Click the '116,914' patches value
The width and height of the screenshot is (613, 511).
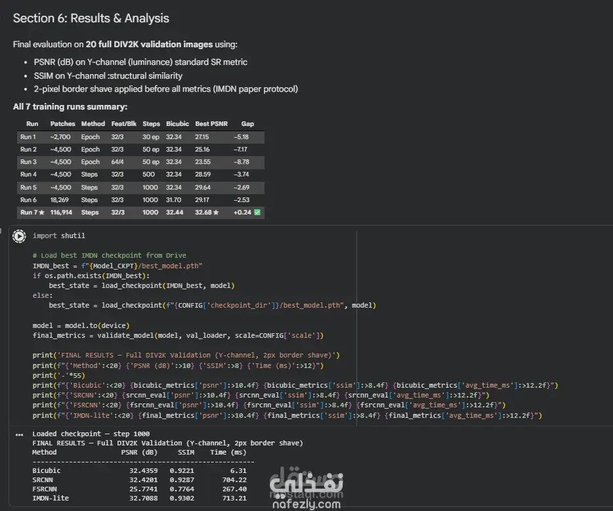pyautogui.click(x=61, y=212)
